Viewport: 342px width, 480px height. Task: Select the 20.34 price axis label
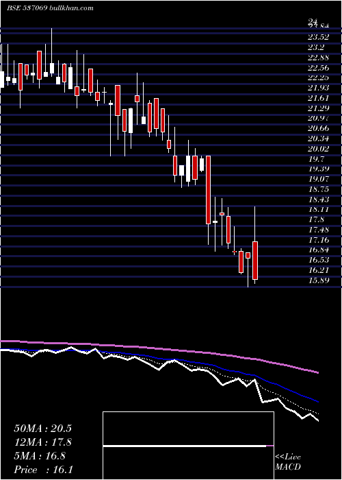tap(319, 139)
